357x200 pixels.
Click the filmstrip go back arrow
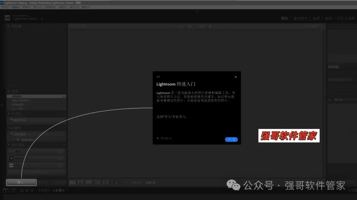point(27,190)
